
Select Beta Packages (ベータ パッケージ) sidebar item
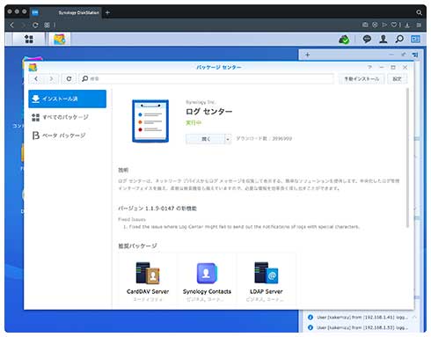pyautogui.click(x=68, y=136)
